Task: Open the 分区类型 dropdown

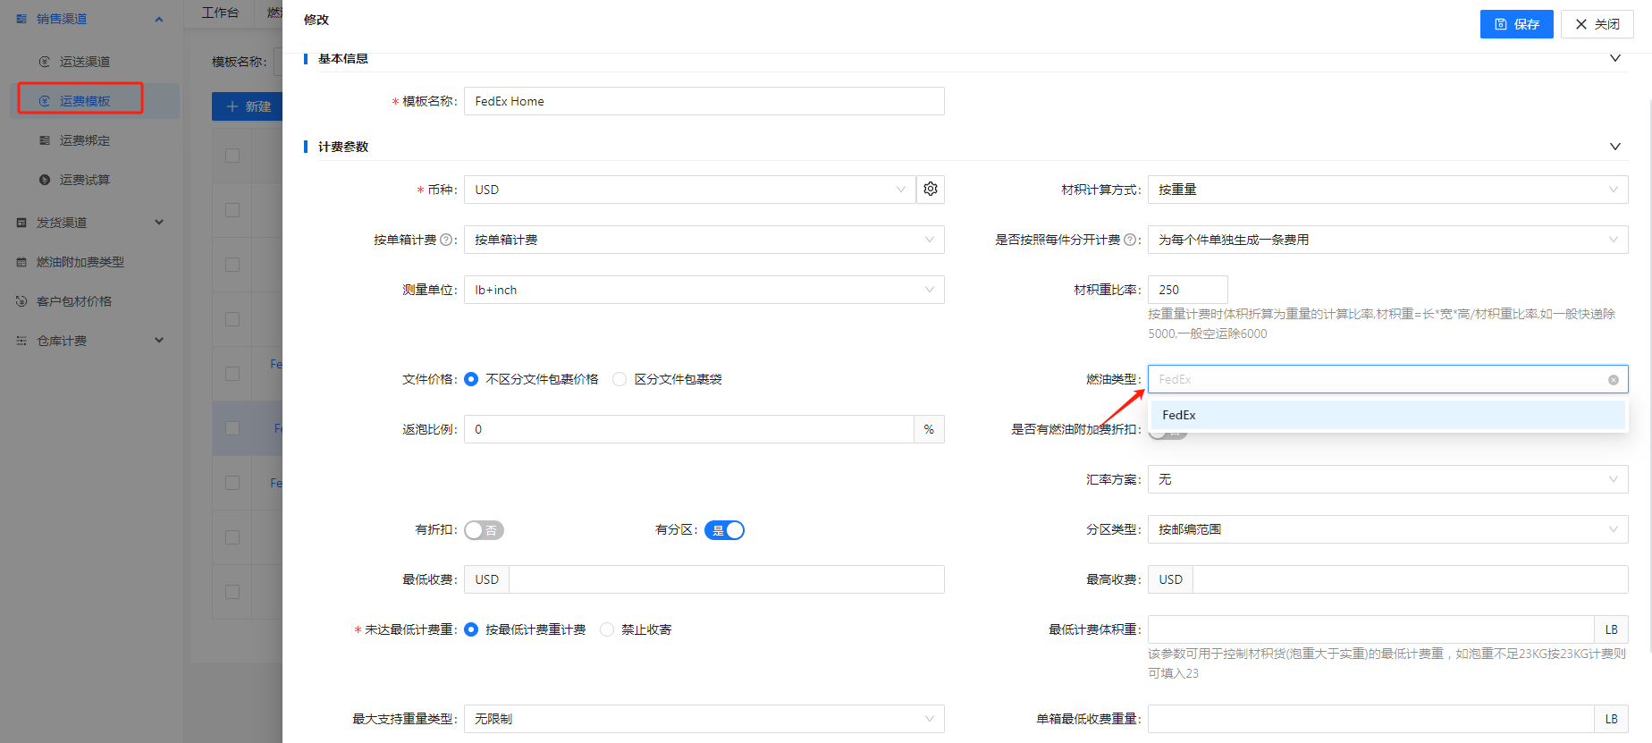Action: pyautogui.click(x=1388, y=529)
